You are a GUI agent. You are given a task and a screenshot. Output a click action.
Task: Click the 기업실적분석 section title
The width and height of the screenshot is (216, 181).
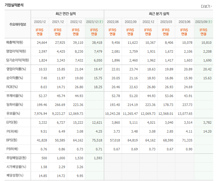point(14,5)
